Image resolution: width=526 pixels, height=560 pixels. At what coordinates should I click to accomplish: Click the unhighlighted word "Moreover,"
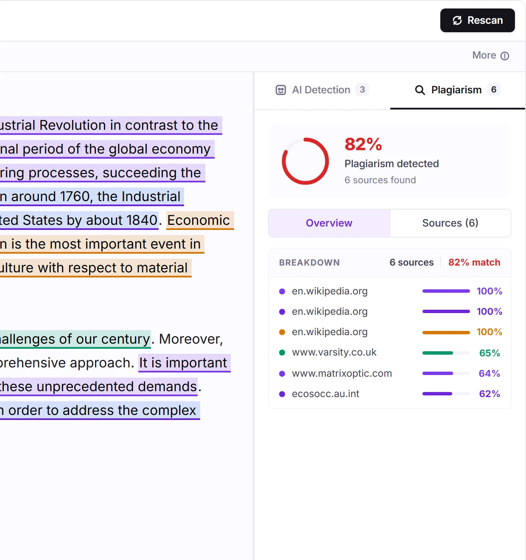pyautogui.click(x=191, y=339)
